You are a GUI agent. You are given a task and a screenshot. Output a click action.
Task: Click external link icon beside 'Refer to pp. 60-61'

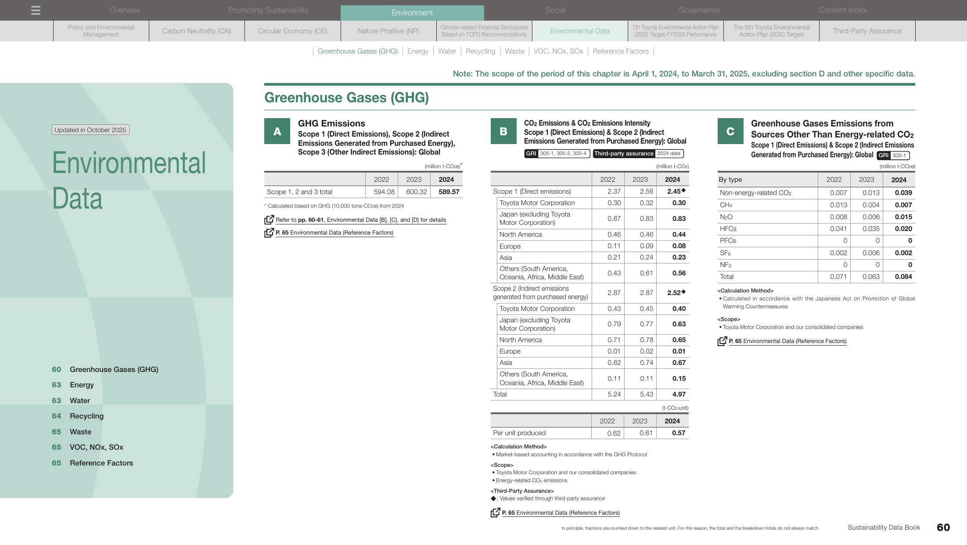(269, 220)
